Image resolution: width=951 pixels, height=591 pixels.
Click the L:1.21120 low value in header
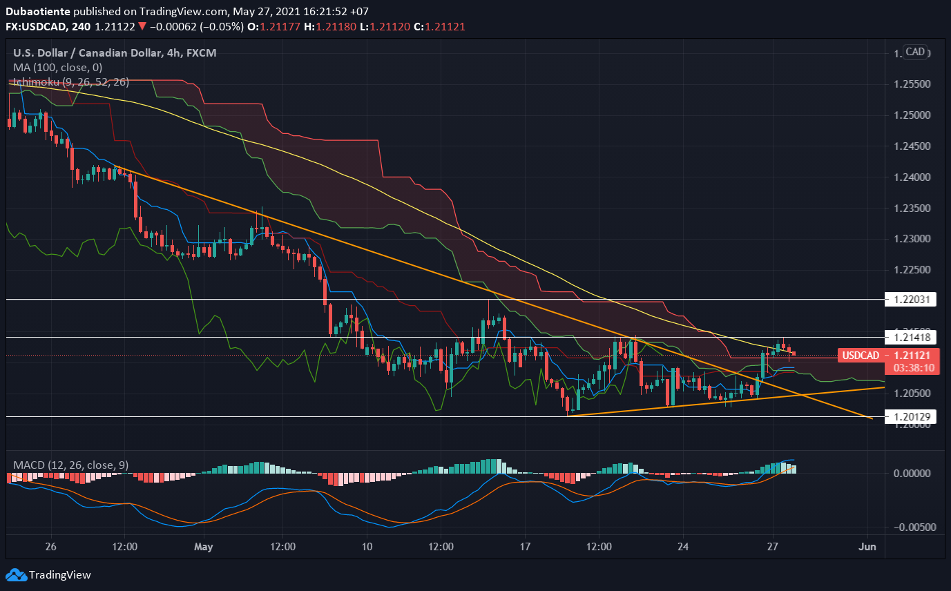coord(384,27)
